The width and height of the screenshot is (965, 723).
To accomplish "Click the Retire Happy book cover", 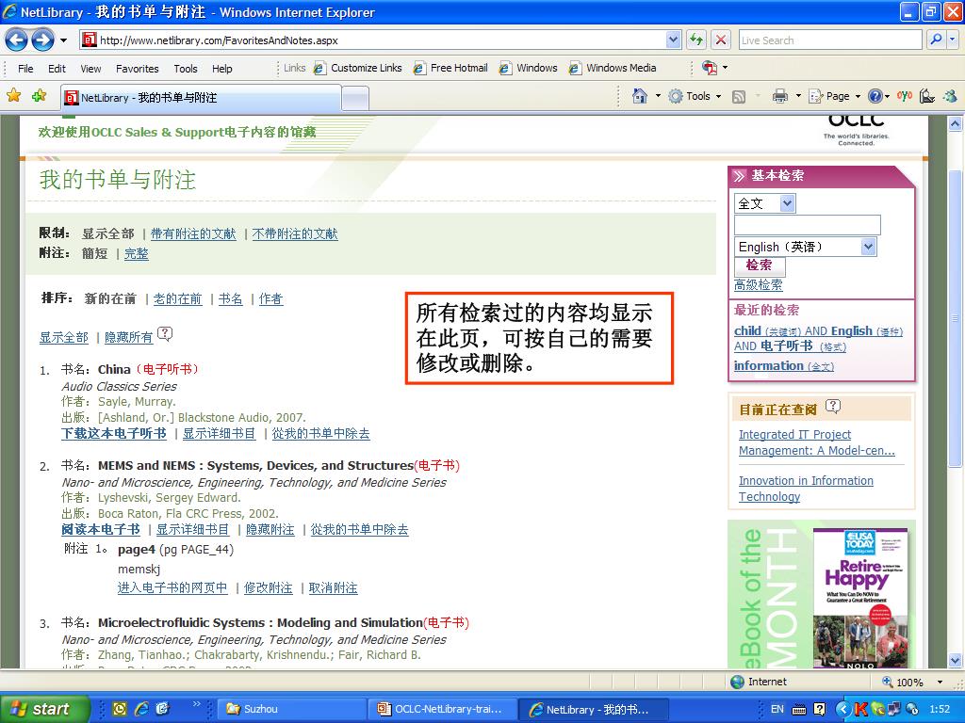I will [x=859, y=598].
